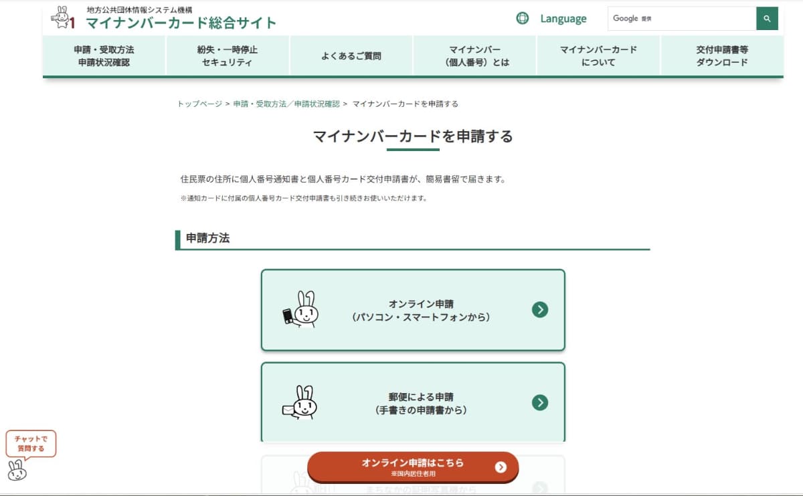Open the マイナンバーカードについて menu
Screen dimensions: 803x496
tap(598, 56)
